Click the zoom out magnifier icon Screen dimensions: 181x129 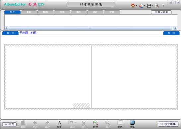108,124
